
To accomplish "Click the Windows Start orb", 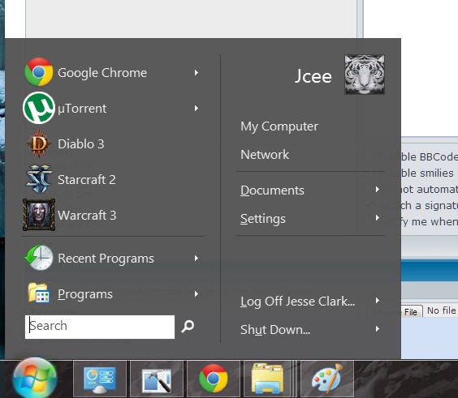I will [x=35, y=379].
